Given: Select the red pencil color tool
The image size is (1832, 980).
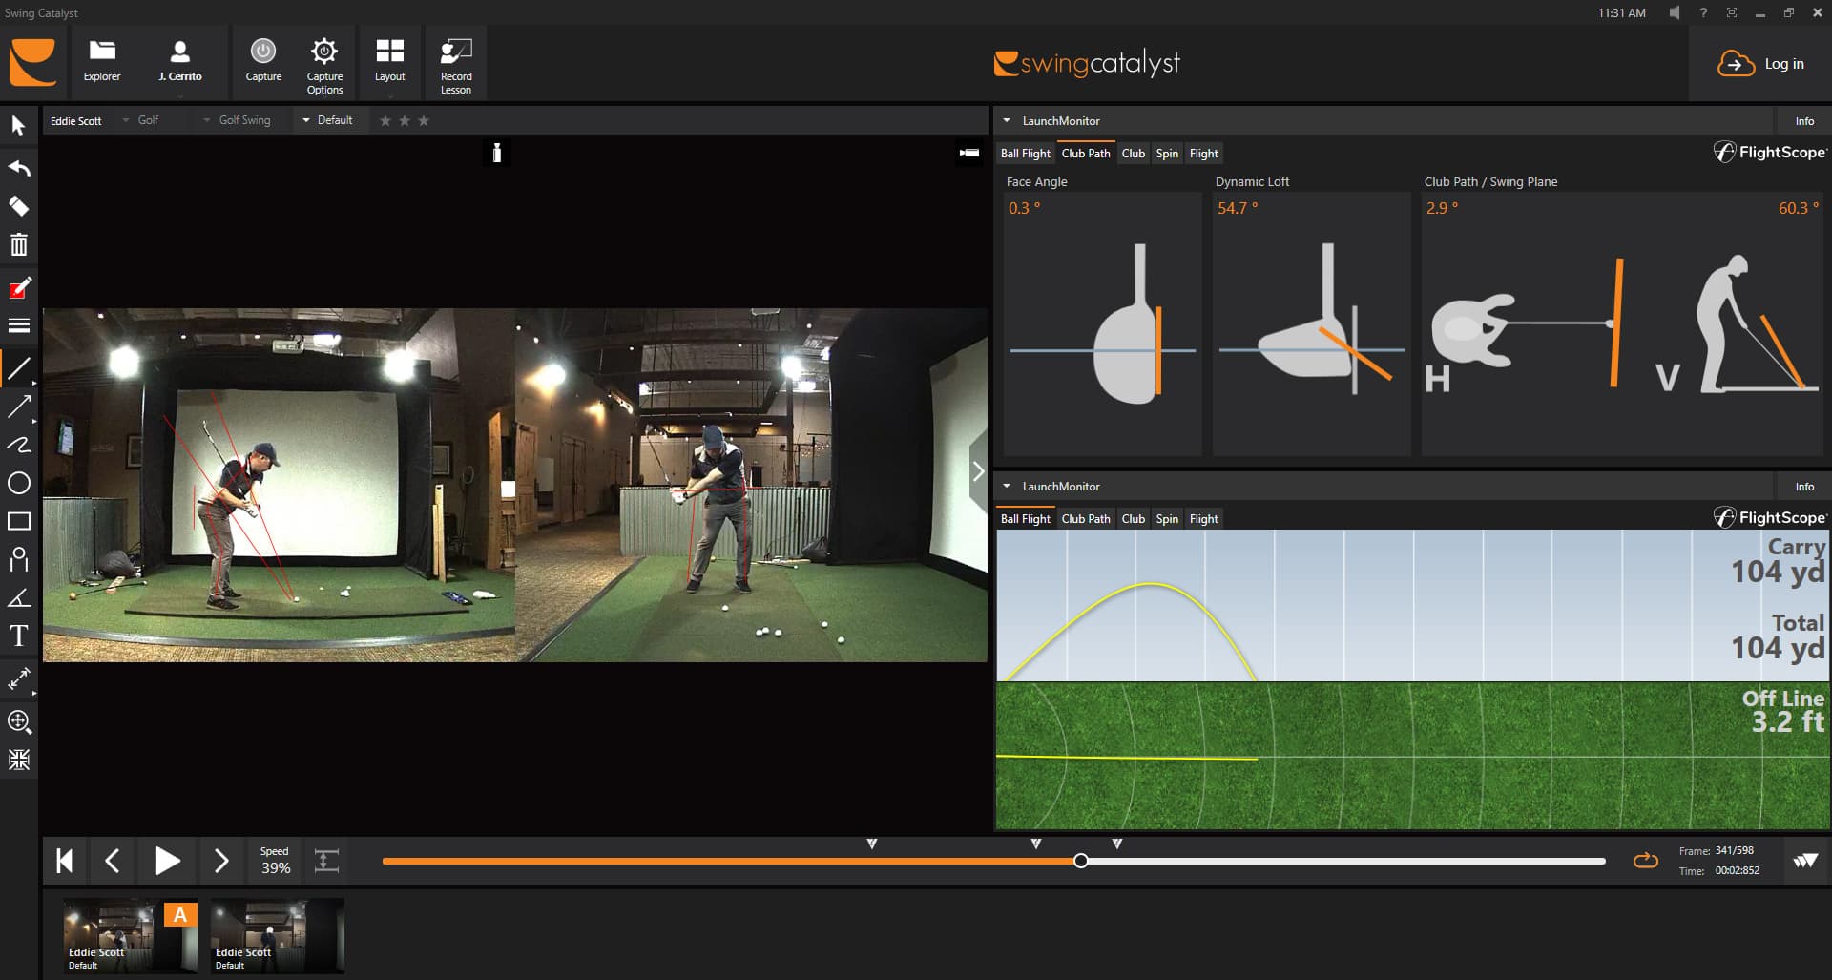Looking at the screenshot, I should (x=18, y=288).
